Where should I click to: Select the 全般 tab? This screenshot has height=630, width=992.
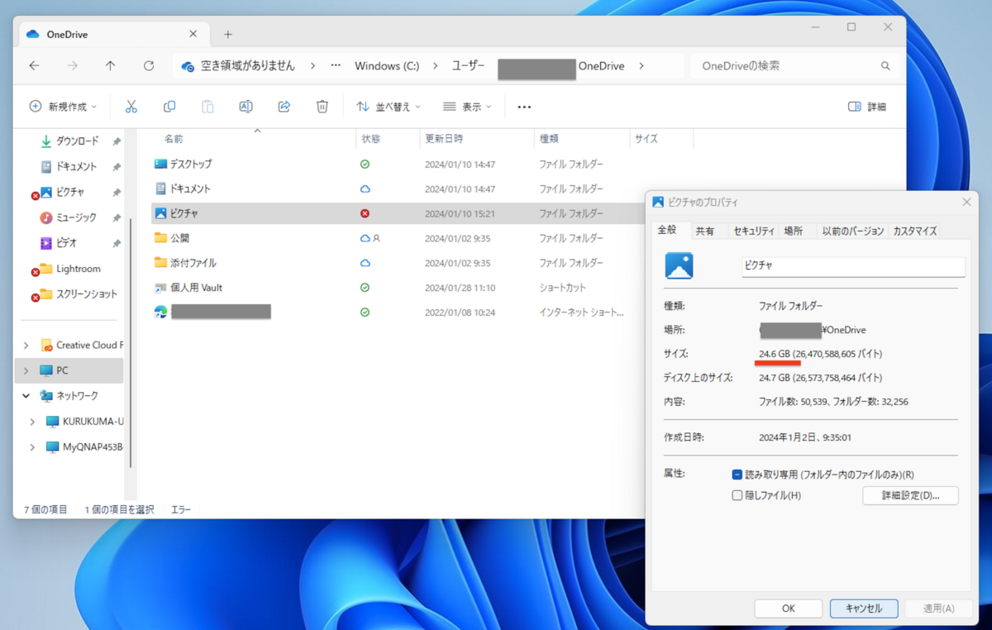coord(667,230)
